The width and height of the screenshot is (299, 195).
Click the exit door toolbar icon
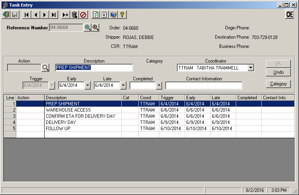tap(6, 15)
